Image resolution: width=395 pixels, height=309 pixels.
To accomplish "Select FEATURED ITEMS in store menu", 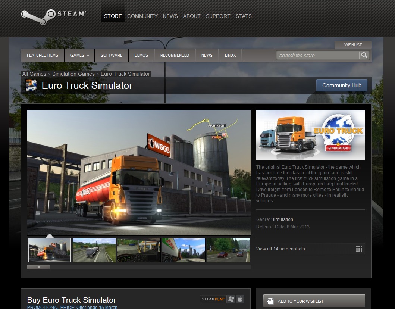I will point(43,55).
